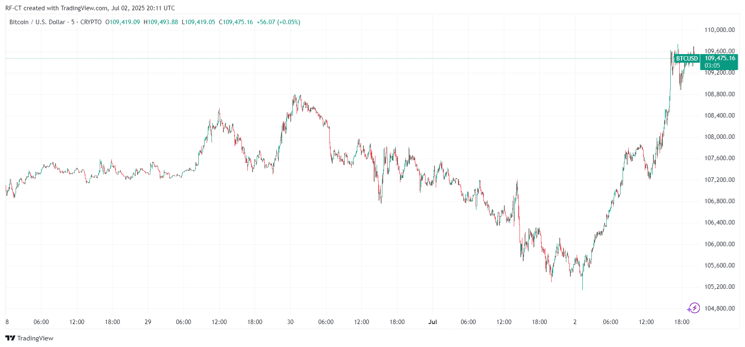The height and width of the screenshot is (347, 745).
Task: Select the Bitcoin / U.S. Dollar symbol title
Action: tap(37, 22)
